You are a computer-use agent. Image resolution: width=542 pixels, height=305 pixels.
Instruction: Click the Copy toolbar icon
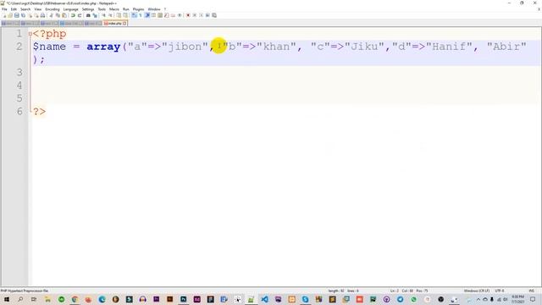(x=58, y=15)
